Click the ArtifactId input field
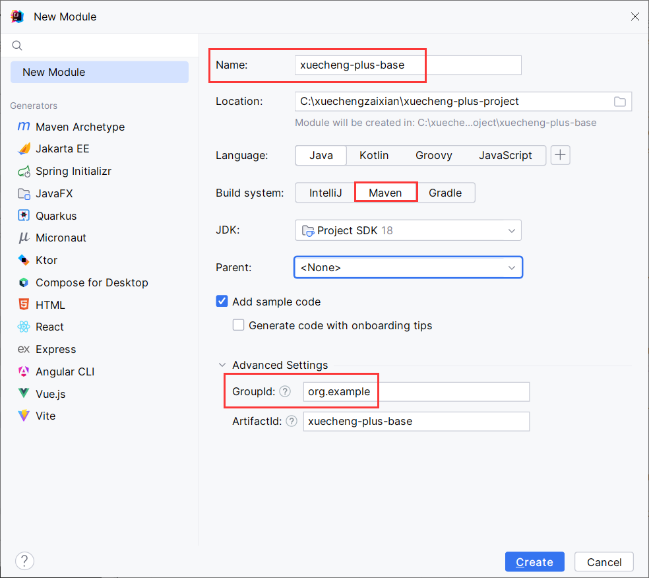This screenshot has height=578, width=649. (x=416, y=422)
